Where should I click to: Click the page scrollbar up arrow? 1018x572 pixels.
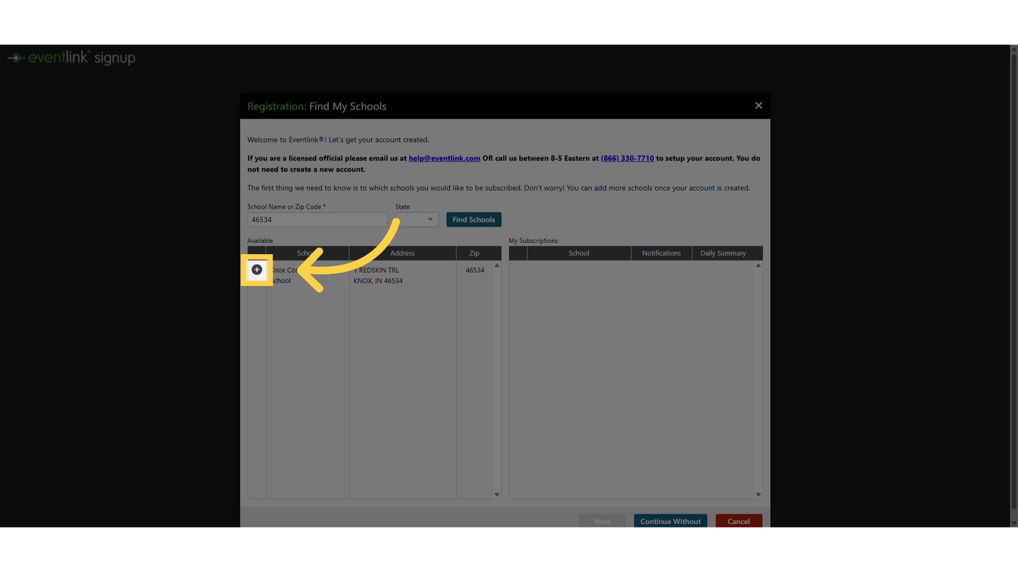pyautogui.click(x=1014, y=49)
